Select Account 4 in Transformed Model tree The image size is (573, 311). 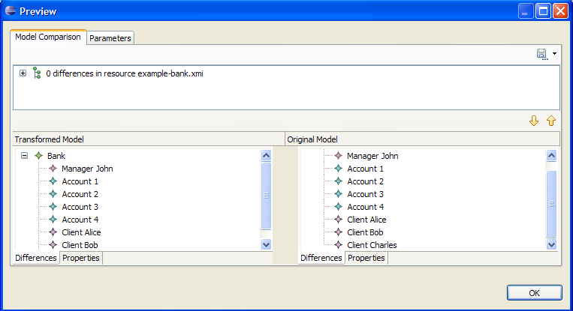point(80,220)
